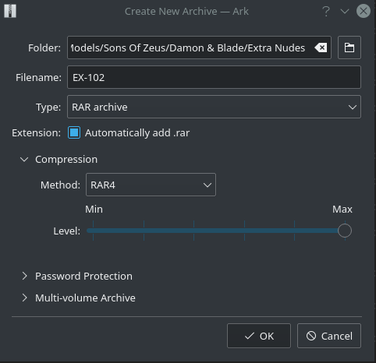Open the folder browse dialog button
Screen dimensions: 376x363
(x=349, y=48)
